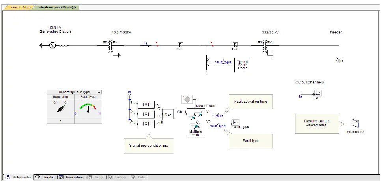Select the TL2 transmission line component
Viewport: 381px width, 181px height.
pyautogui.click(x=235, y=45)
